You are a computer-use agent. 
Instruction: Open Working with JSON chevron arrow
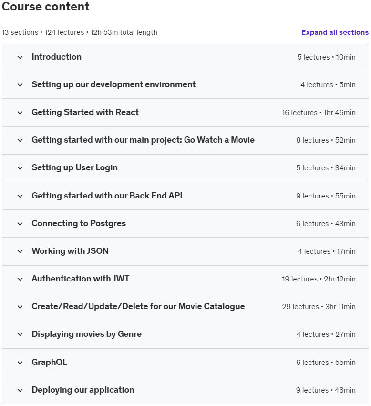tap(20, 251)
